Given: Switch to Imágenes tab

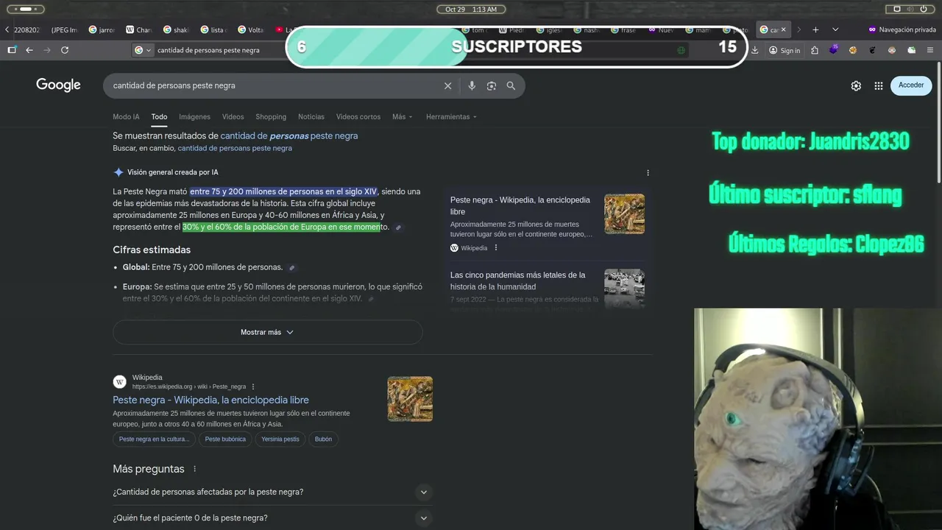Looking at the screenshot, I should [194, 116].
